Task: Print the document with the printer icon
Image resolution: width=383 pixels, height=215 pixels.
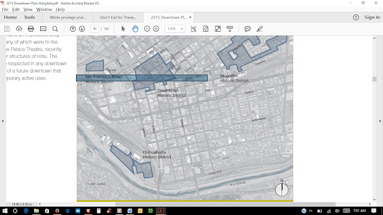Action: [31, 29]
